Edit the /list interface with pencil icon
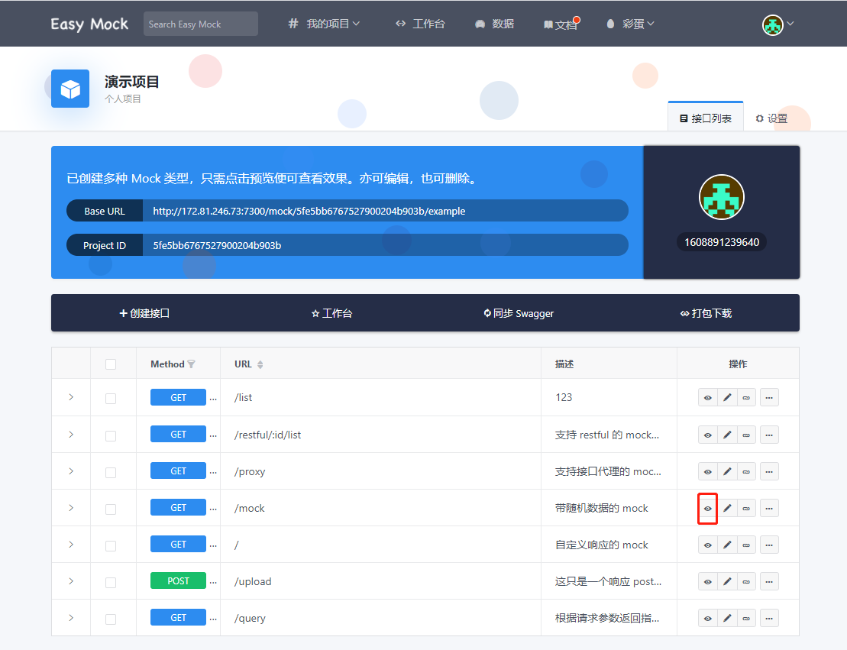This screenshot has width=847, height=650. click(x=727, y=398)
